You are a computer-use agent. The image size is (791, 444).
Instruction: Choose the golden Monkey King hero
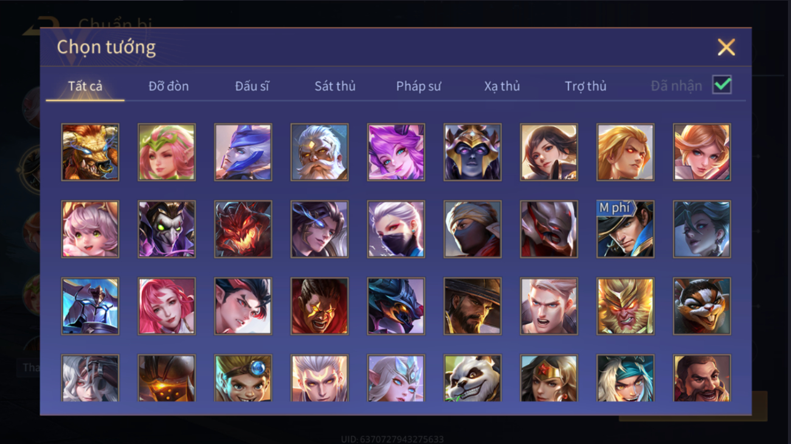pyautogui.click(x=625, y=306)
